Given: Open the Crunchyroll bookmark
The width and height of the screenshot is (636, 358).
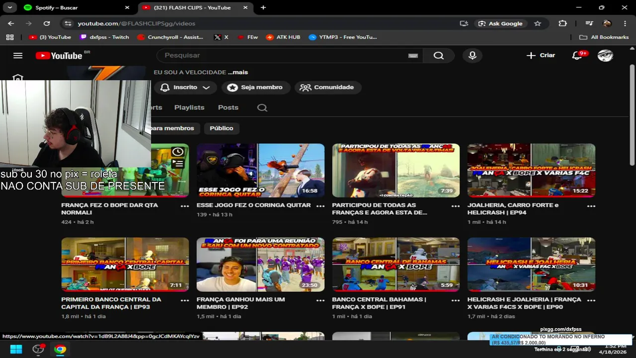Looking at the screenshot, I should click(x=171, y=37).
